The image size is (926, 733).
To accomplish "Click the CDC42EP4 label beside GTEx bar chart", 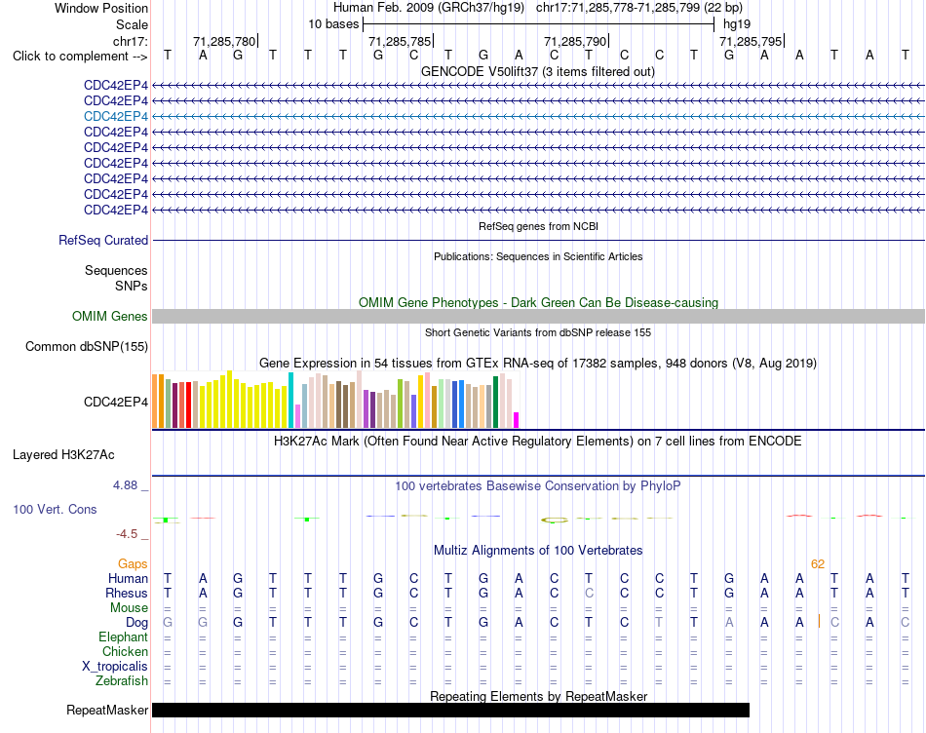I will coord(116,403).
